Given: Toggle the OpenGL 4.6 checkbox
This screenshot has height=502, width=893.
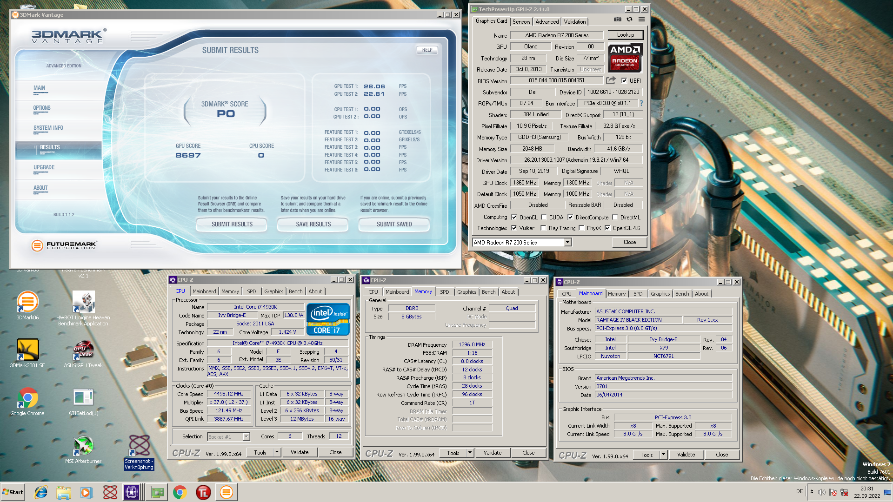Looking at the screenshot, I should (607, 228).
